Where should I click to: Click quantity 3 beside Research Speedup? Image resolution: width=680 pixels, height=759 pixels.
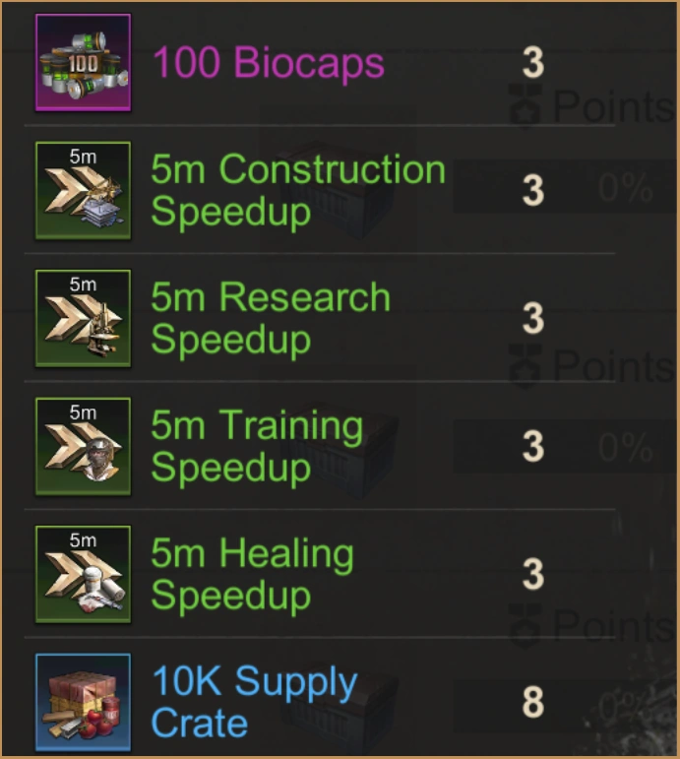click(532, 318)
